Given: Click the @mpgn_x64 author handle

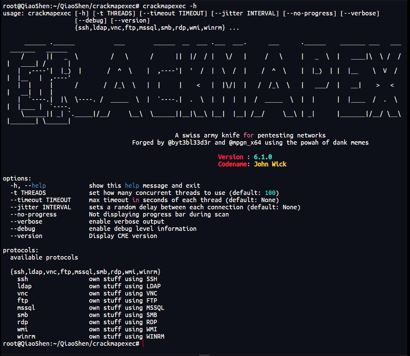Looking at the screenshot, I should coord(245,143).
